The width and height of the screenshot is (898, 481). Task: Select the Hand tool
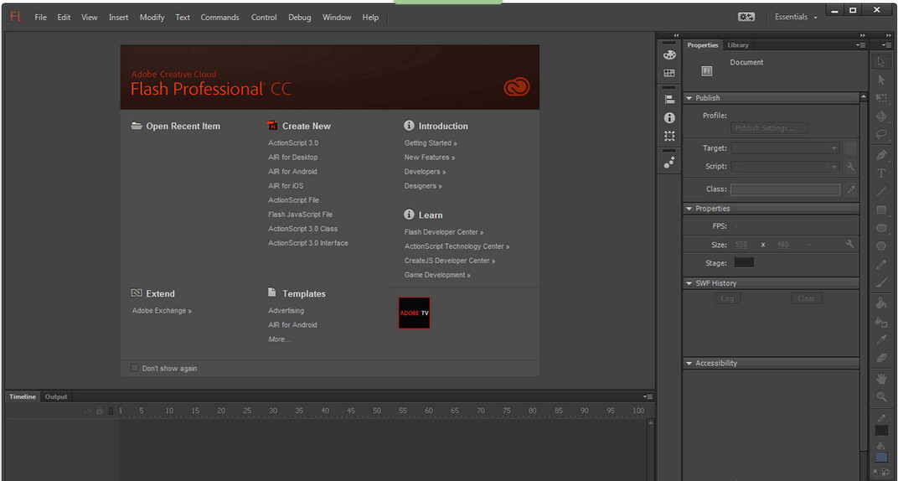click(881, 379)
